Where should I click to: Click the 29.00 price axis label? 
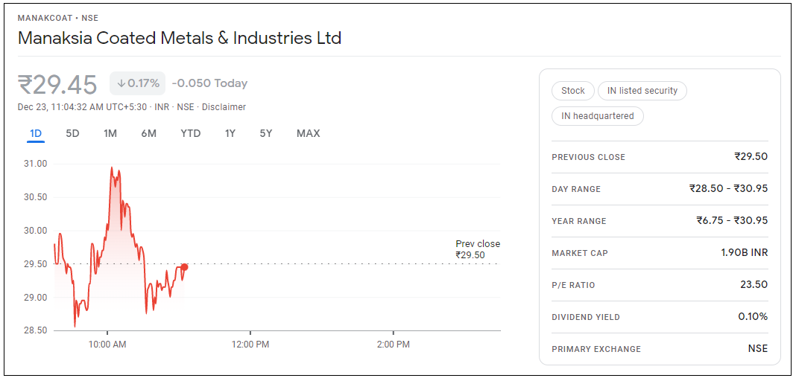[x=36, y=298]
